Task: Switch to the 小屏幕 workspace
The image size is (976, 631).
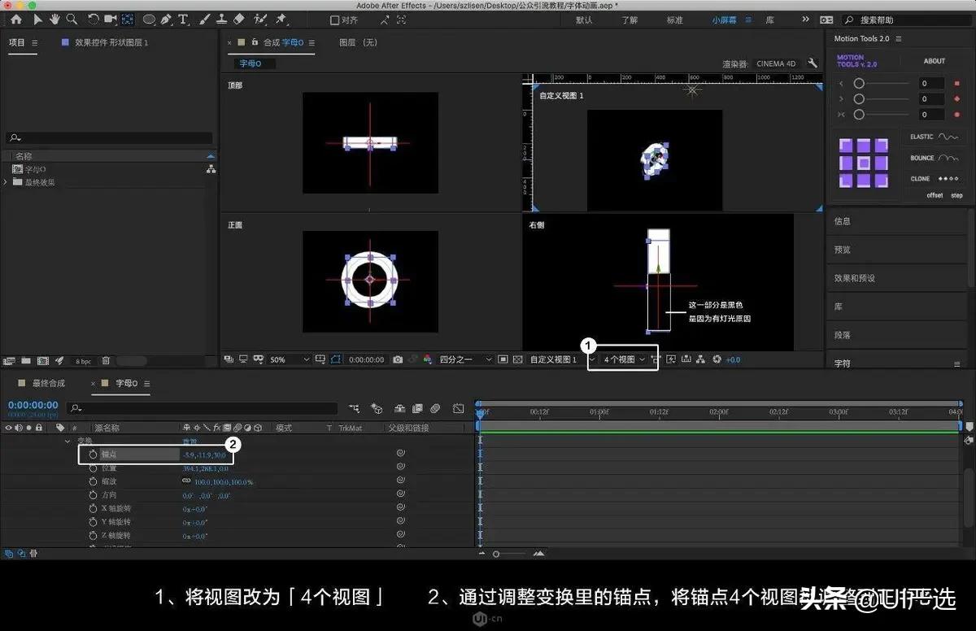Action: coord(726,19)
